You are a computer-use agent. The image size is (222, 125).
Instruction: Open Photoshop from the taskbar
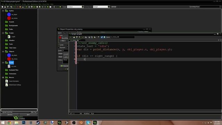coord(24,123)
